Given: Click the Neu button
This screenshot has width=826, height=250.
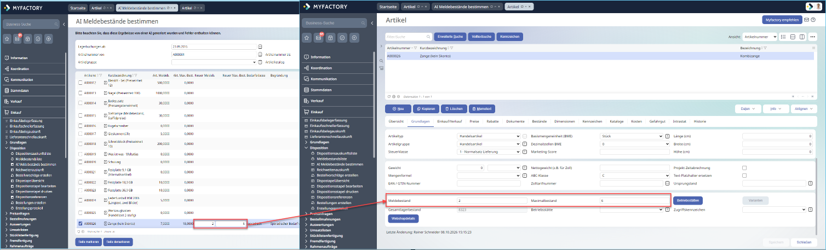Looking at the screenshot, I should click(x=398, y=109).
